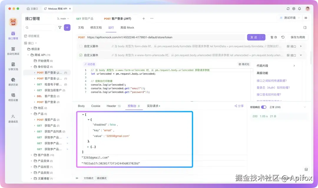Image resolution: width=318 pixels, height=188 pixels.
Task: Toggle the right side panel layout icon
Action: (305, 28)
